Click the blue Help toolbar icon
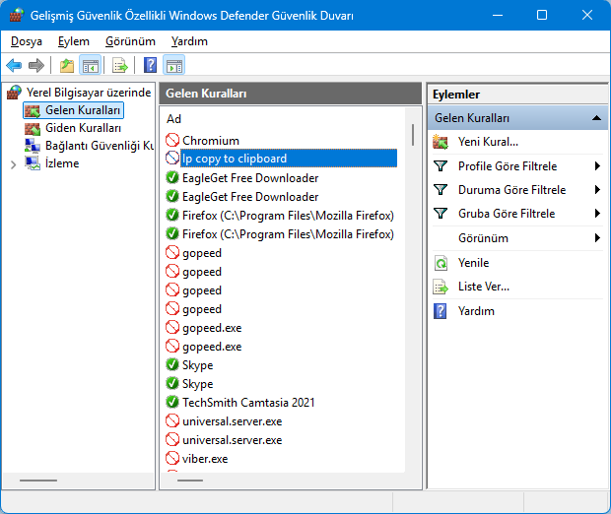611x514 pixels. pyautogui.click(x=150, y=65)
